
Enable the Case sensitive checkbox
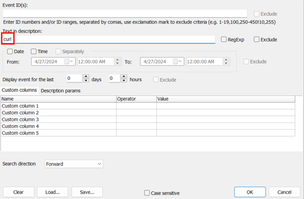pos(147,193)
